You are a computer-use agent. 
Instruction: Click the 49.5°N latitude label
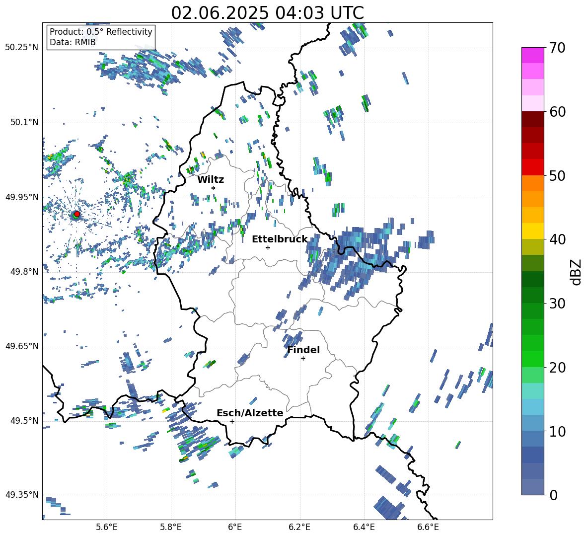click(x=24, y=420)
